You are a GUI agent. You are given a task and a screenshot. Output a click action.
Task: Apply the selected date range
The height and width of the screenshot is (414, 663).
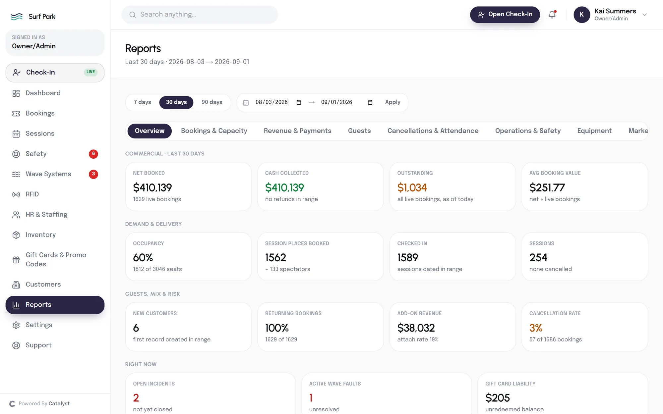point(393,102)
